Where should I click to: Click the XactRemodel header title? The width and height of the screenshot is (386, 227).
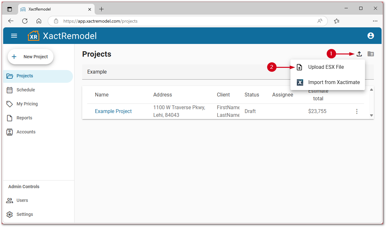coord(70,36)
